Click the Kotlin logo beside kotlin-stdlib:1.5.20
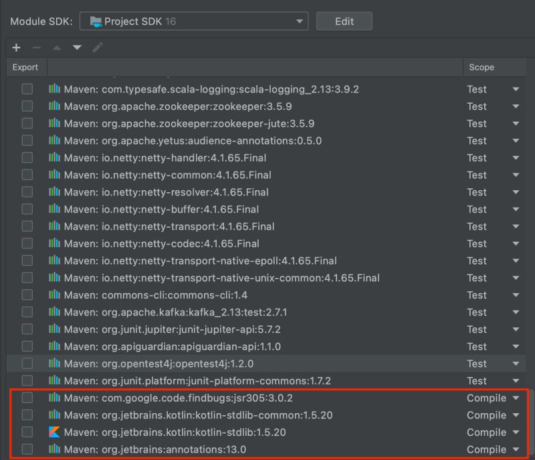This screenshot has height=460, width=535. [x=56, y=432]
